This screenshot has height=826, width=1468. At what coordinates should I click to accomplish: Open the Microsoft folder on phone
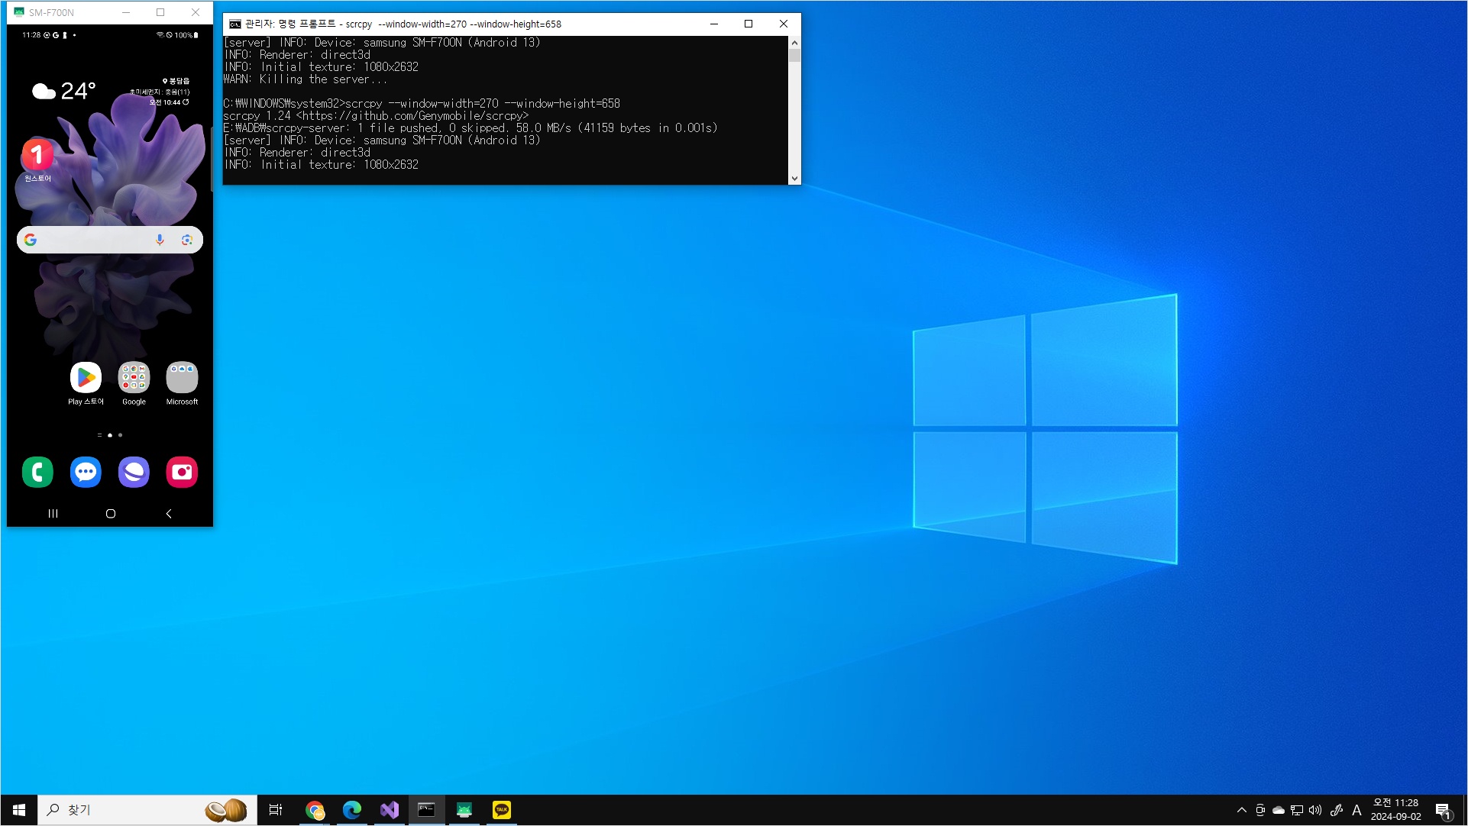(182, 378)
